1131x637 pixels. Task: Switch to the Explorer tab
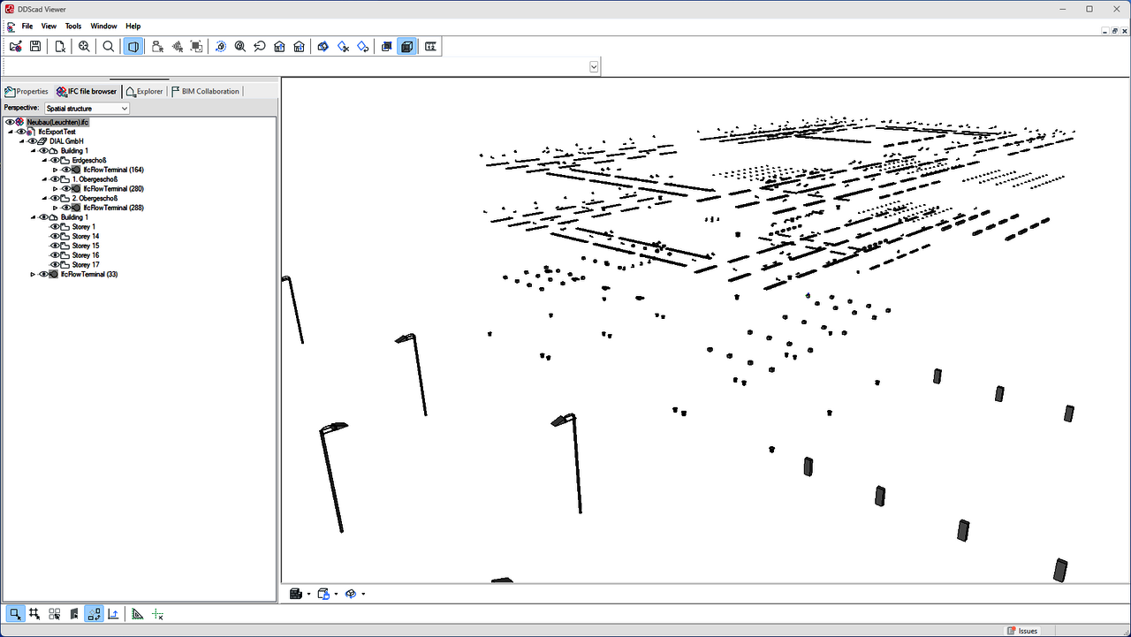pyautogui.click(x=144, y=91)
